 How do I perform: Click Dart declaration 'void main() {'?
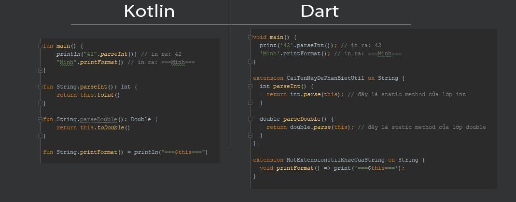(x=275, y=38)
